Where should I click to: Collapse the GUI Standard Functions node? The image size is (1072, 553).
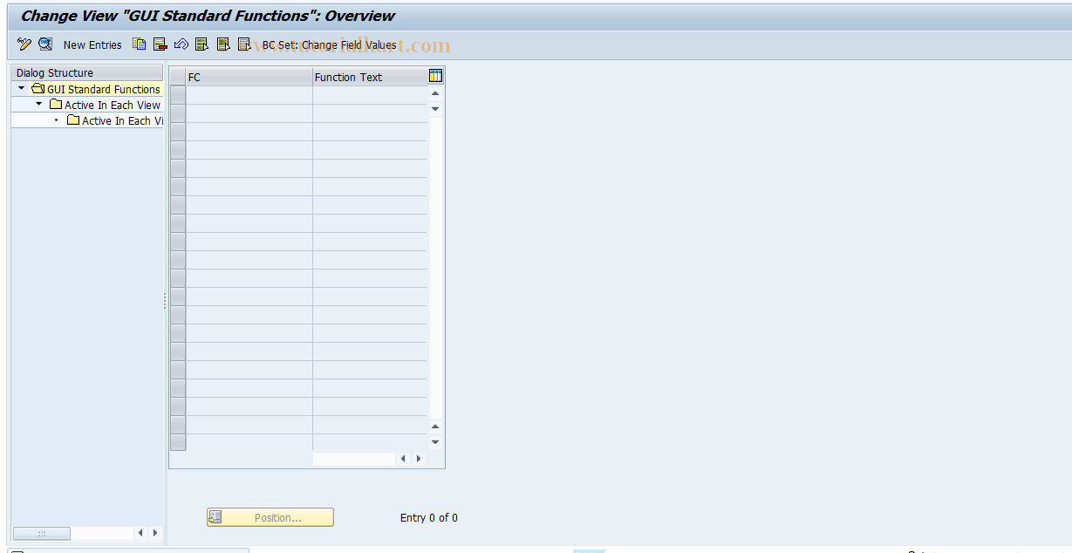21,89
